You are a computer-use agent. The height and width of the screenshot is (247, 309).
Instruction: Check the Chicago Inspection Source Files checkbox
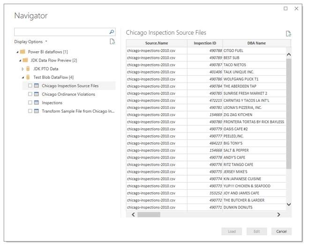(30, 85)
